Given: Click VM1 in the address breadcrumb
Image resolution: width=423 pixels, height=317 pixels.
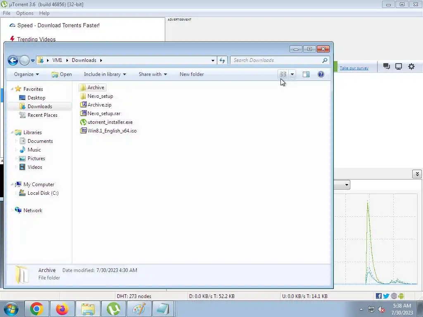Looking at the screenshot, I should point(57,60).
